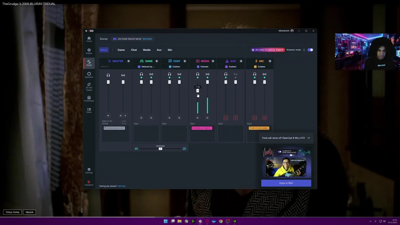This screenshot has width=400, height=225.
Task: Switch to the Chat tab
Action: (134, 50)
